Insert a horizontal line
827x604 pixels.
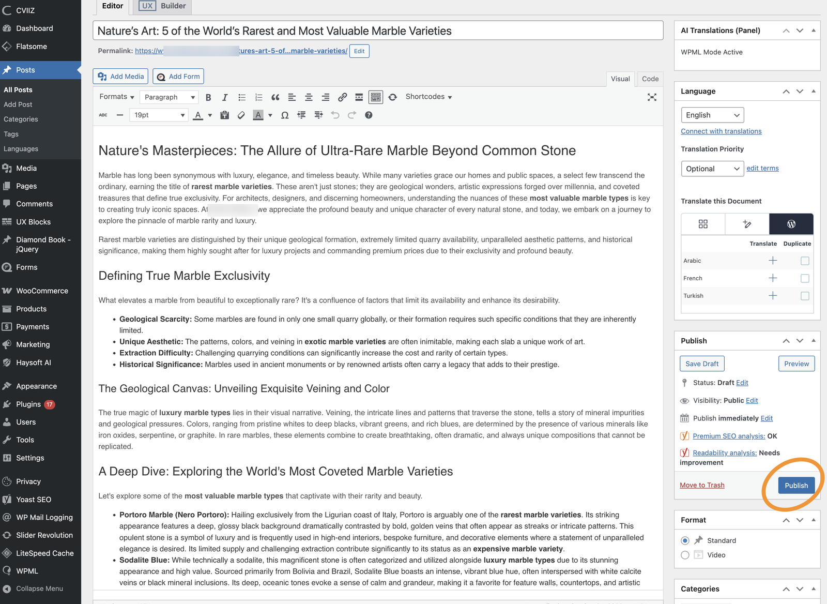[120, 115]
